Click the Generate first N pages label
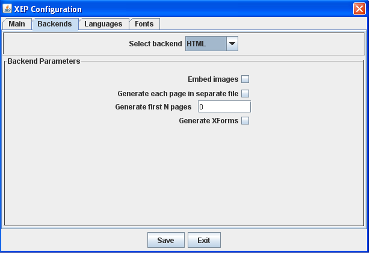This screenshot has height=255, width=370. 153,107
